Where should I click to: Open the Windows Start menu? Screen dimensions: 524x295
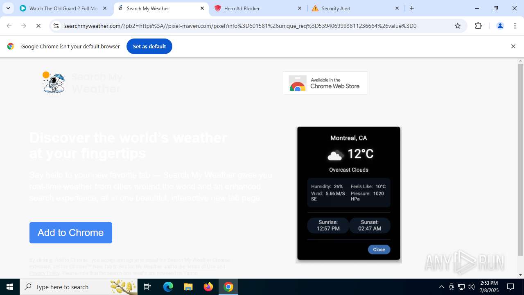pyautogui.click(x=10, y=287)
